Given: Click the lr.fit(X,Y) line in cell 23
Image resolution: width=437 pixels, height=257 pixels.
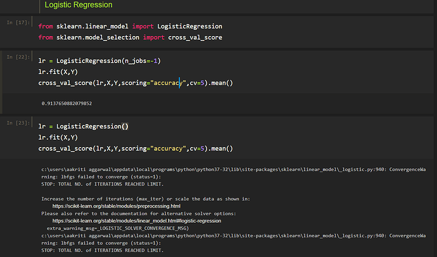Looking at the screenshot, I should click(58, 137).
